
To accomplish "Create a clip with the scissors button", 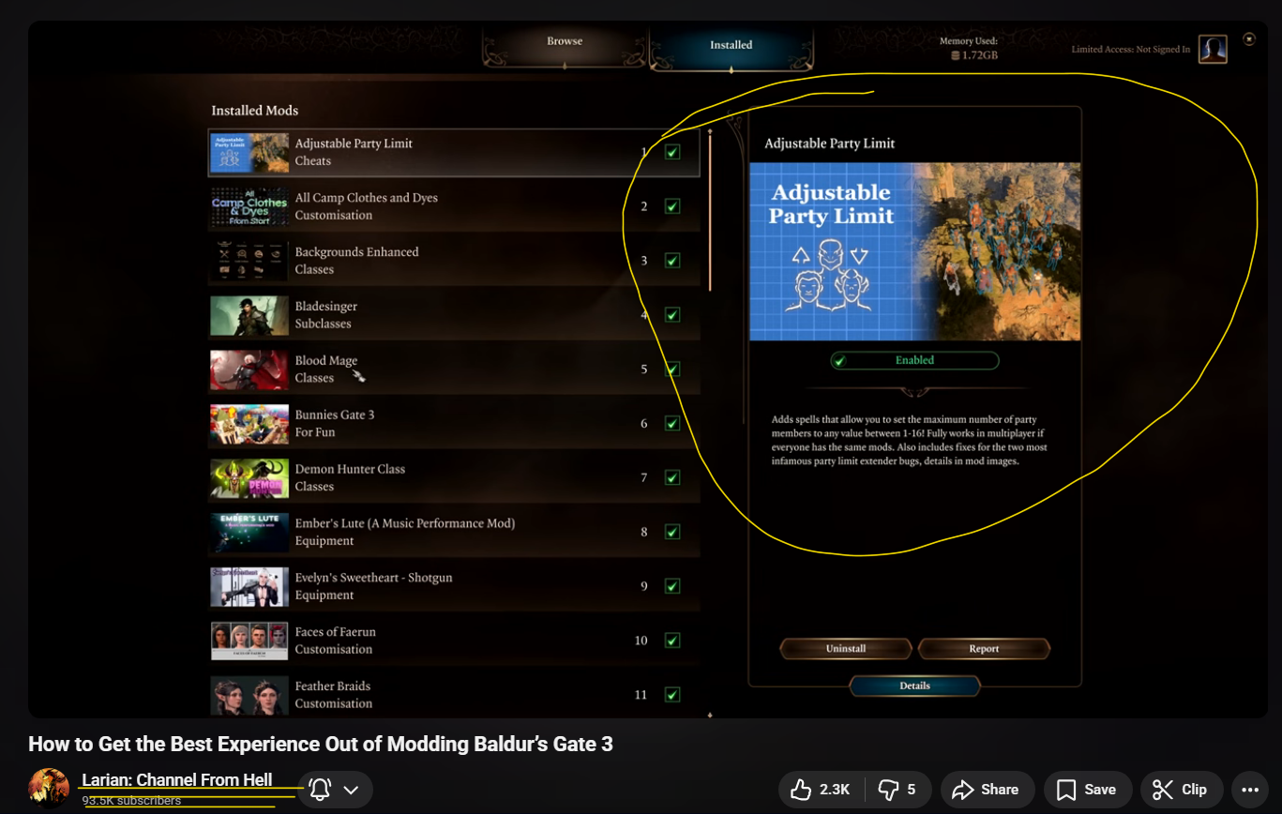I will (x=1181, y=790).
